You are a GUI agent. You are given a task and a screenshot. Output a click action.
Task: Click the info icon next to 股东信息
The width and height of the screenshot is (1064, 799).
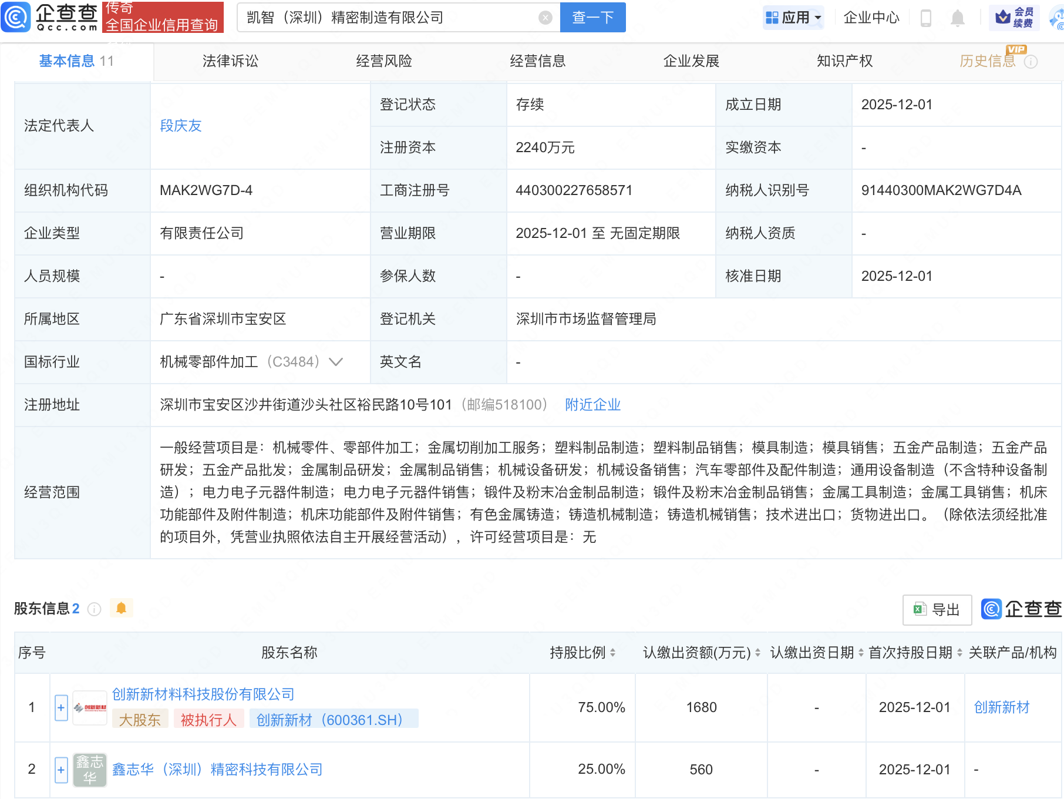(x=94, y=609)
